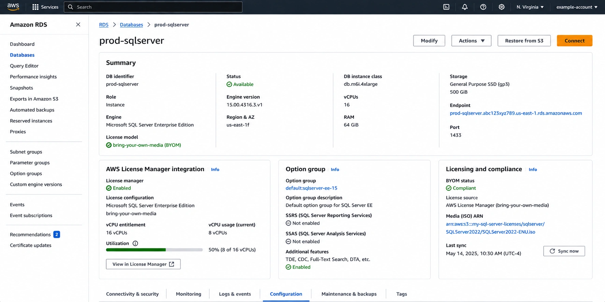Open Info next to Option group
Viewport: 605px width, 302px height.
(x=335, y=169)
